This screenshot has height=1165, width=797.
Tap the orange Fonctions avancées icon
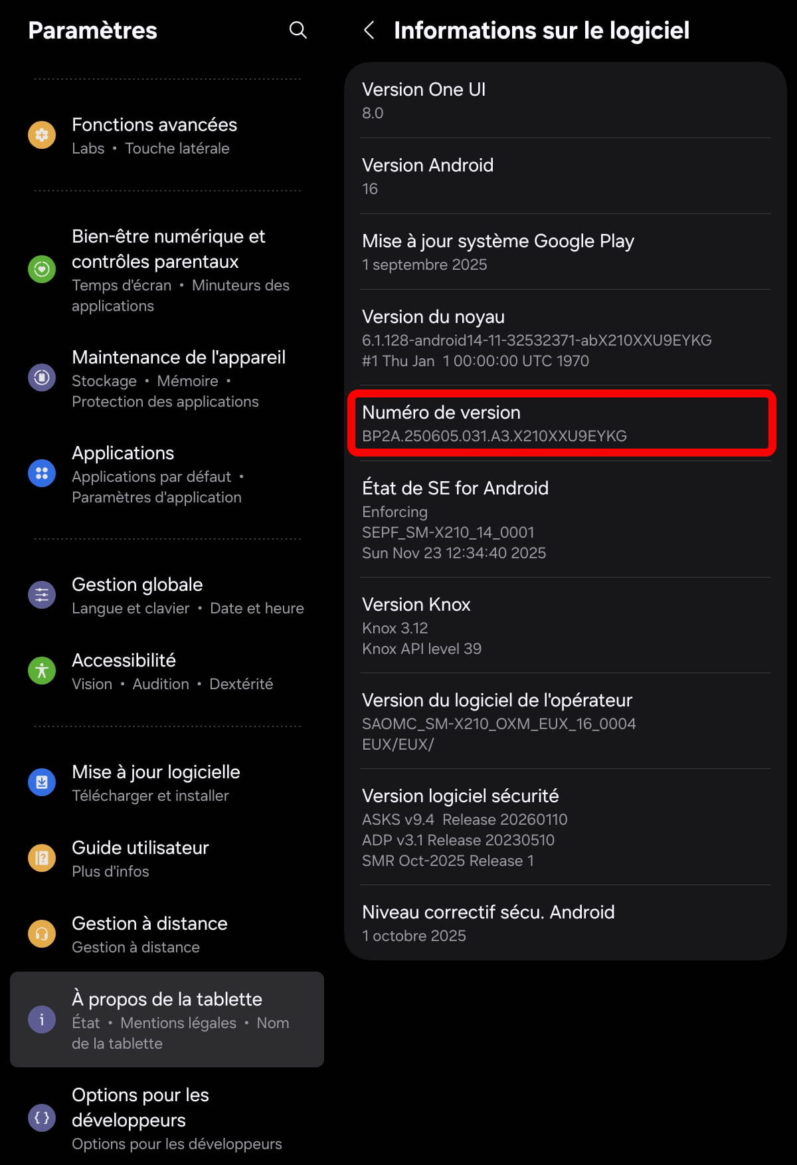[x=42, y=135]
